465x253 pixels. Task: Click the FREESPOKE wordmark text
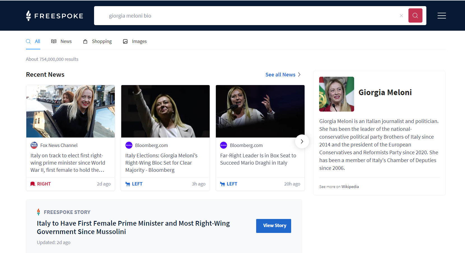tap(59, 16)
